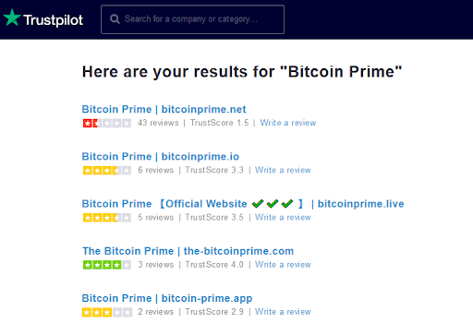Click the yellow star rating for bitcoinprime.io

pyautogui.click(x=107, y=171)
